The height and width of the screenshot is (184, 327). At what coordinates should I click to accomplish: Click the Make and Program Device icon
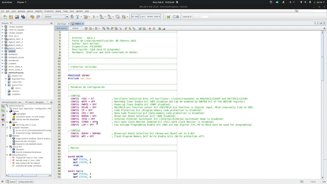[x=101, y=17]
